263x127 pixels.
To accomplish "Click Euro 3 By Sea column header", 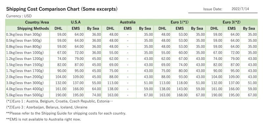I will pyautogui.click(x=249, y=28).
